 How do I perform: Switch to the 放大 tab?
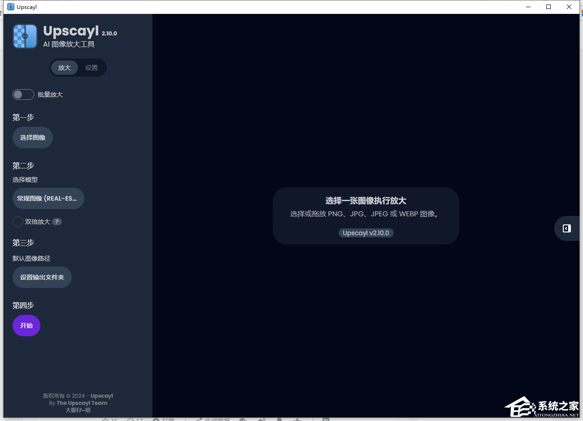[65, 68]
